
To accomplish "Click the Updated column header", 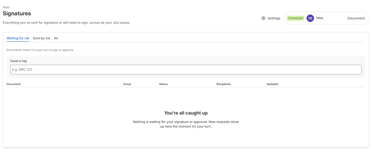I will tap(272, 84).
